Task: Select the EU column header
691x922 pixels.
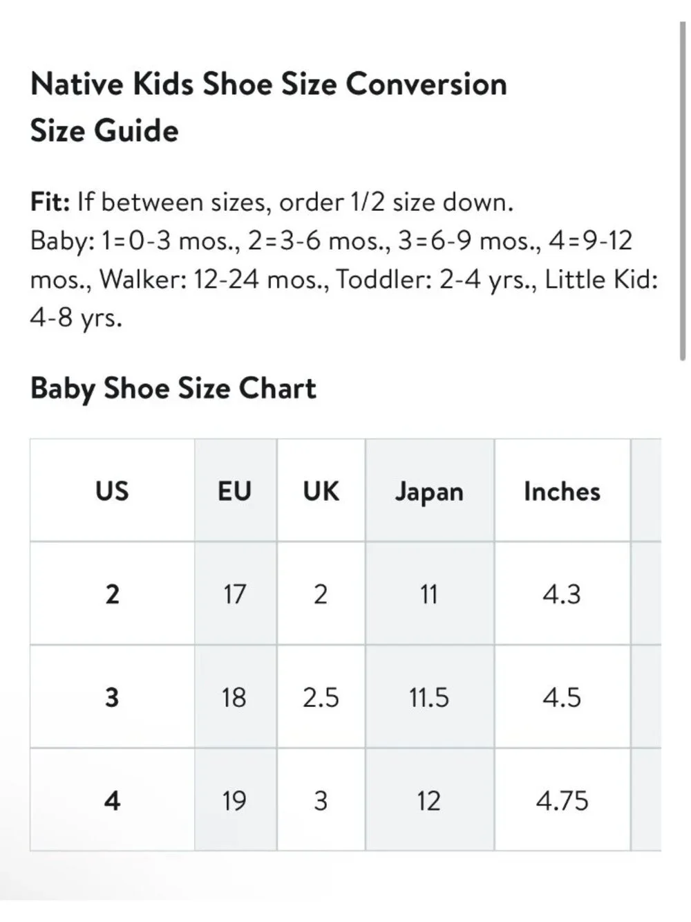Action: click(236, 490)
